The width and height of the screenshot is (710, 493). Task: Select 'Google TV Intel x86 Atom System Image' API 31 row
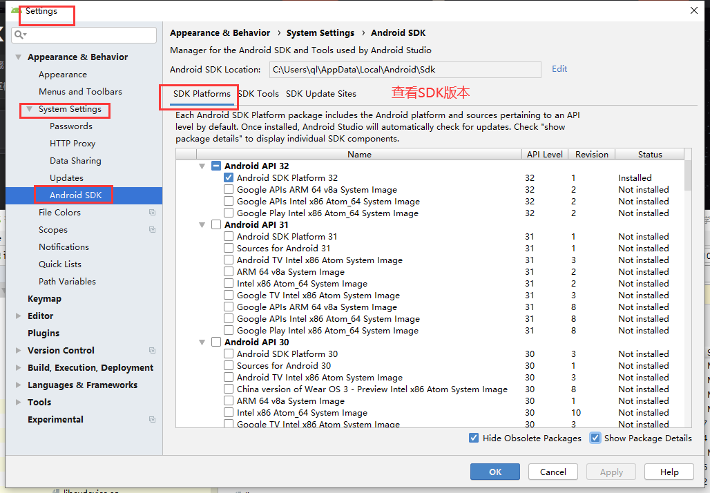(x=430, y=296)
